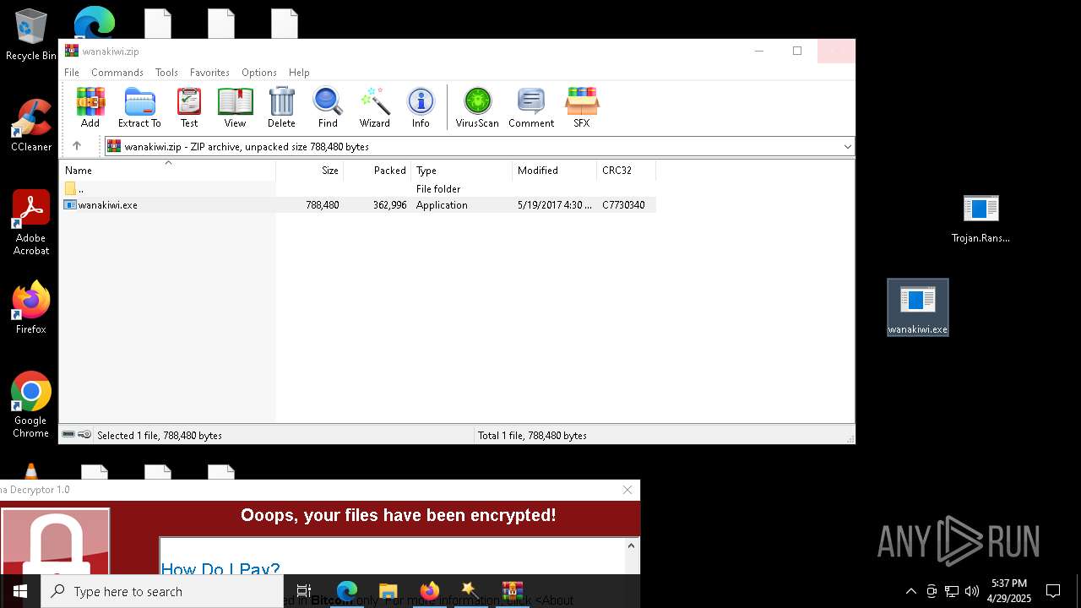
Task: Select the parent folder '..' row
Action: [x=358, y=189]
